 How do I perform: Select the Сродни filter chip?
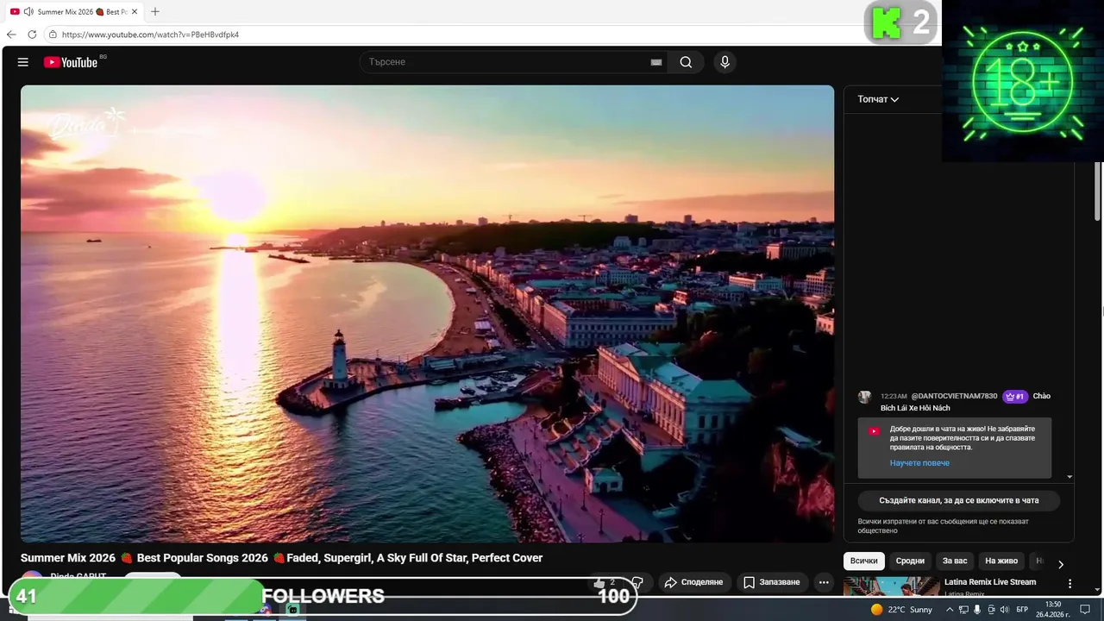pos(910,561)
